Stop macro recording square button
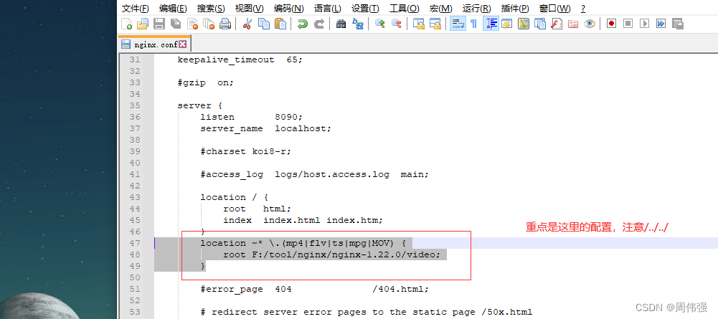The image size is (718, 319). point(628,24)
